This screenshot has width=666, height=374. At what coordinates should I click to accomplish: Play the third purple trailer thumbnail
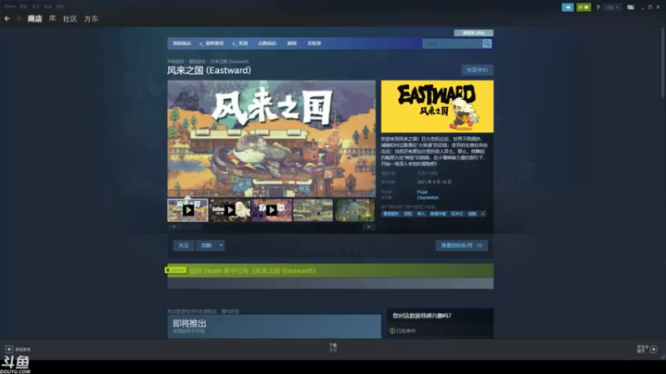(x=271, y=210)
